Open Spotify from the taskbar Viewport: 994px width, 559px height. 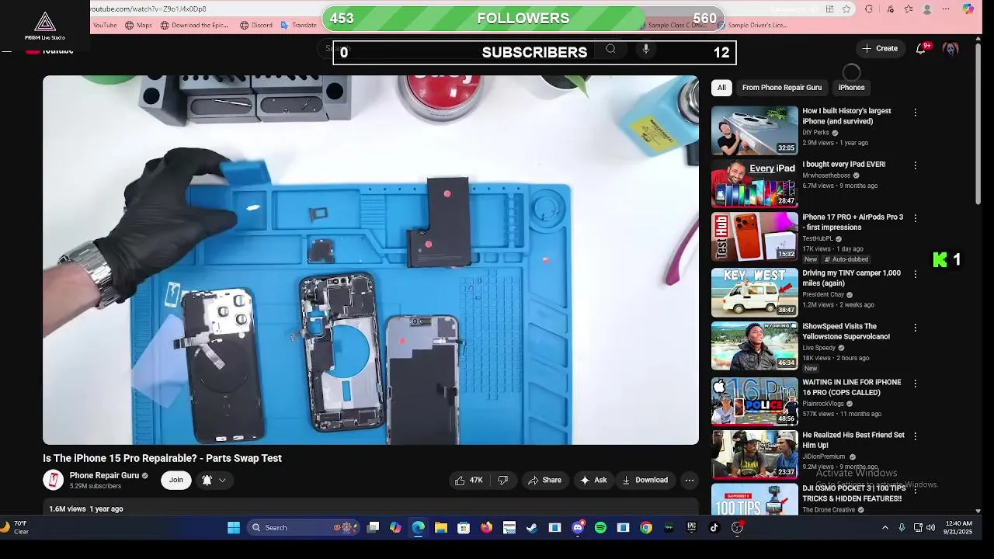pos(600,528)
